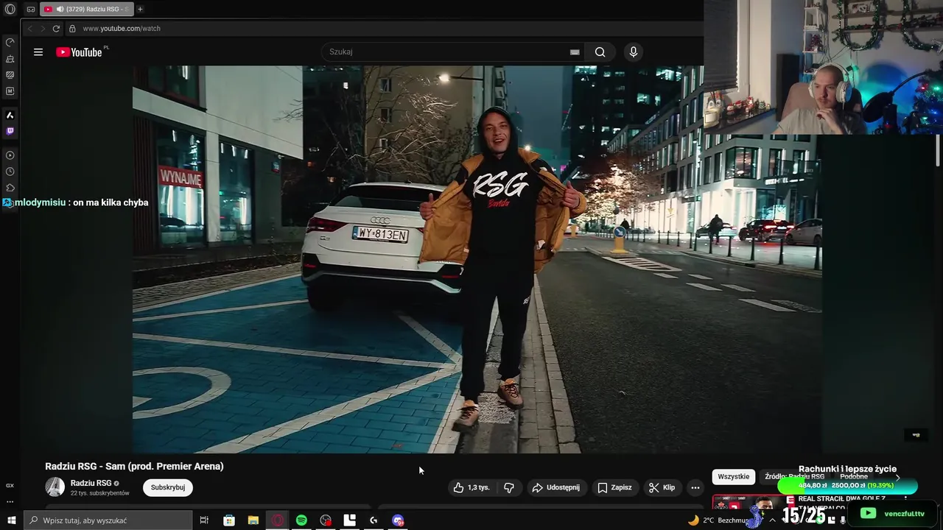Screen dimensions: 943x530
Task: Focus the youtube.com address bar
Action: (x=383, y=29)
